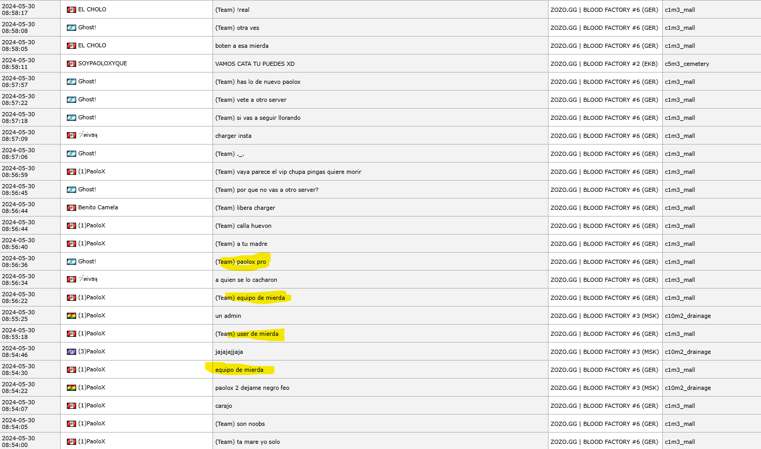Select the flag icon beside (3)PaoloX
This screenshot has height=449, width=761.
[71, 352]
